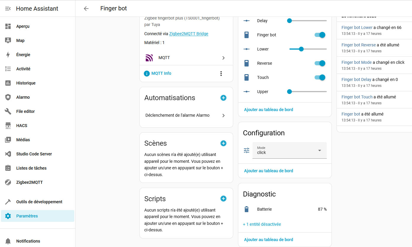
Task: Go to Zigbee2MQTT in the sidebar
Action: click(29, 182)
